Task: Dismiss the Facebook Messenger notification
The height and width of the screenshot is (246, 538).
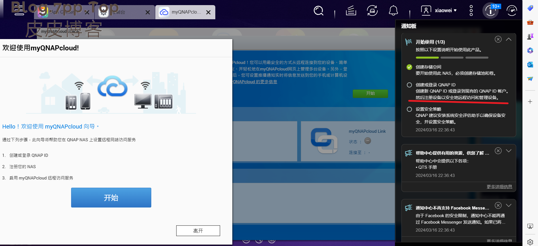Action: [498, 205]
